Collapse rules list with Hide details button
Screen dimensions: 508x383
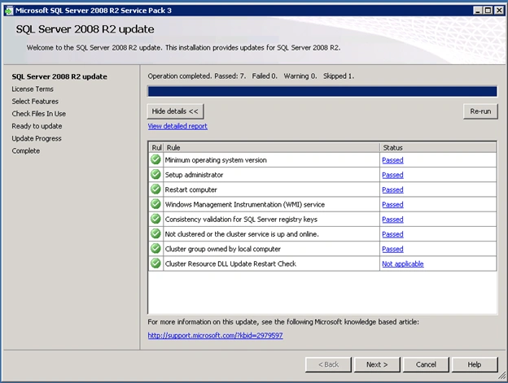(175, 111)
